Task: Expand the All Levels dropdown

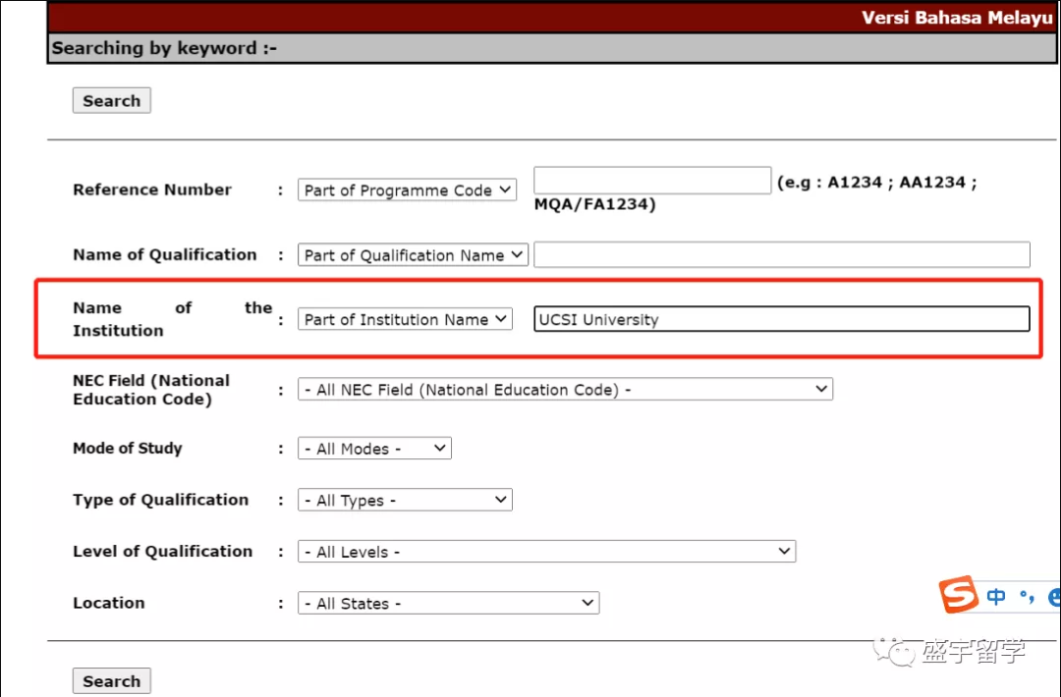Action: pos(547,552)
